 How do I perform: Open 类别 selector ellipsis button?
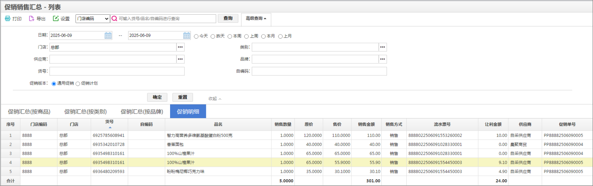(382, 47)
